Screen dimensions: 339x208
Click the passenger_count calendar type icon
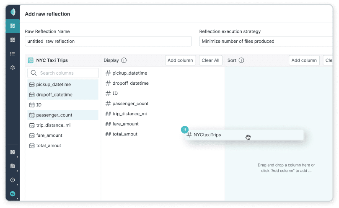point(32,115)
